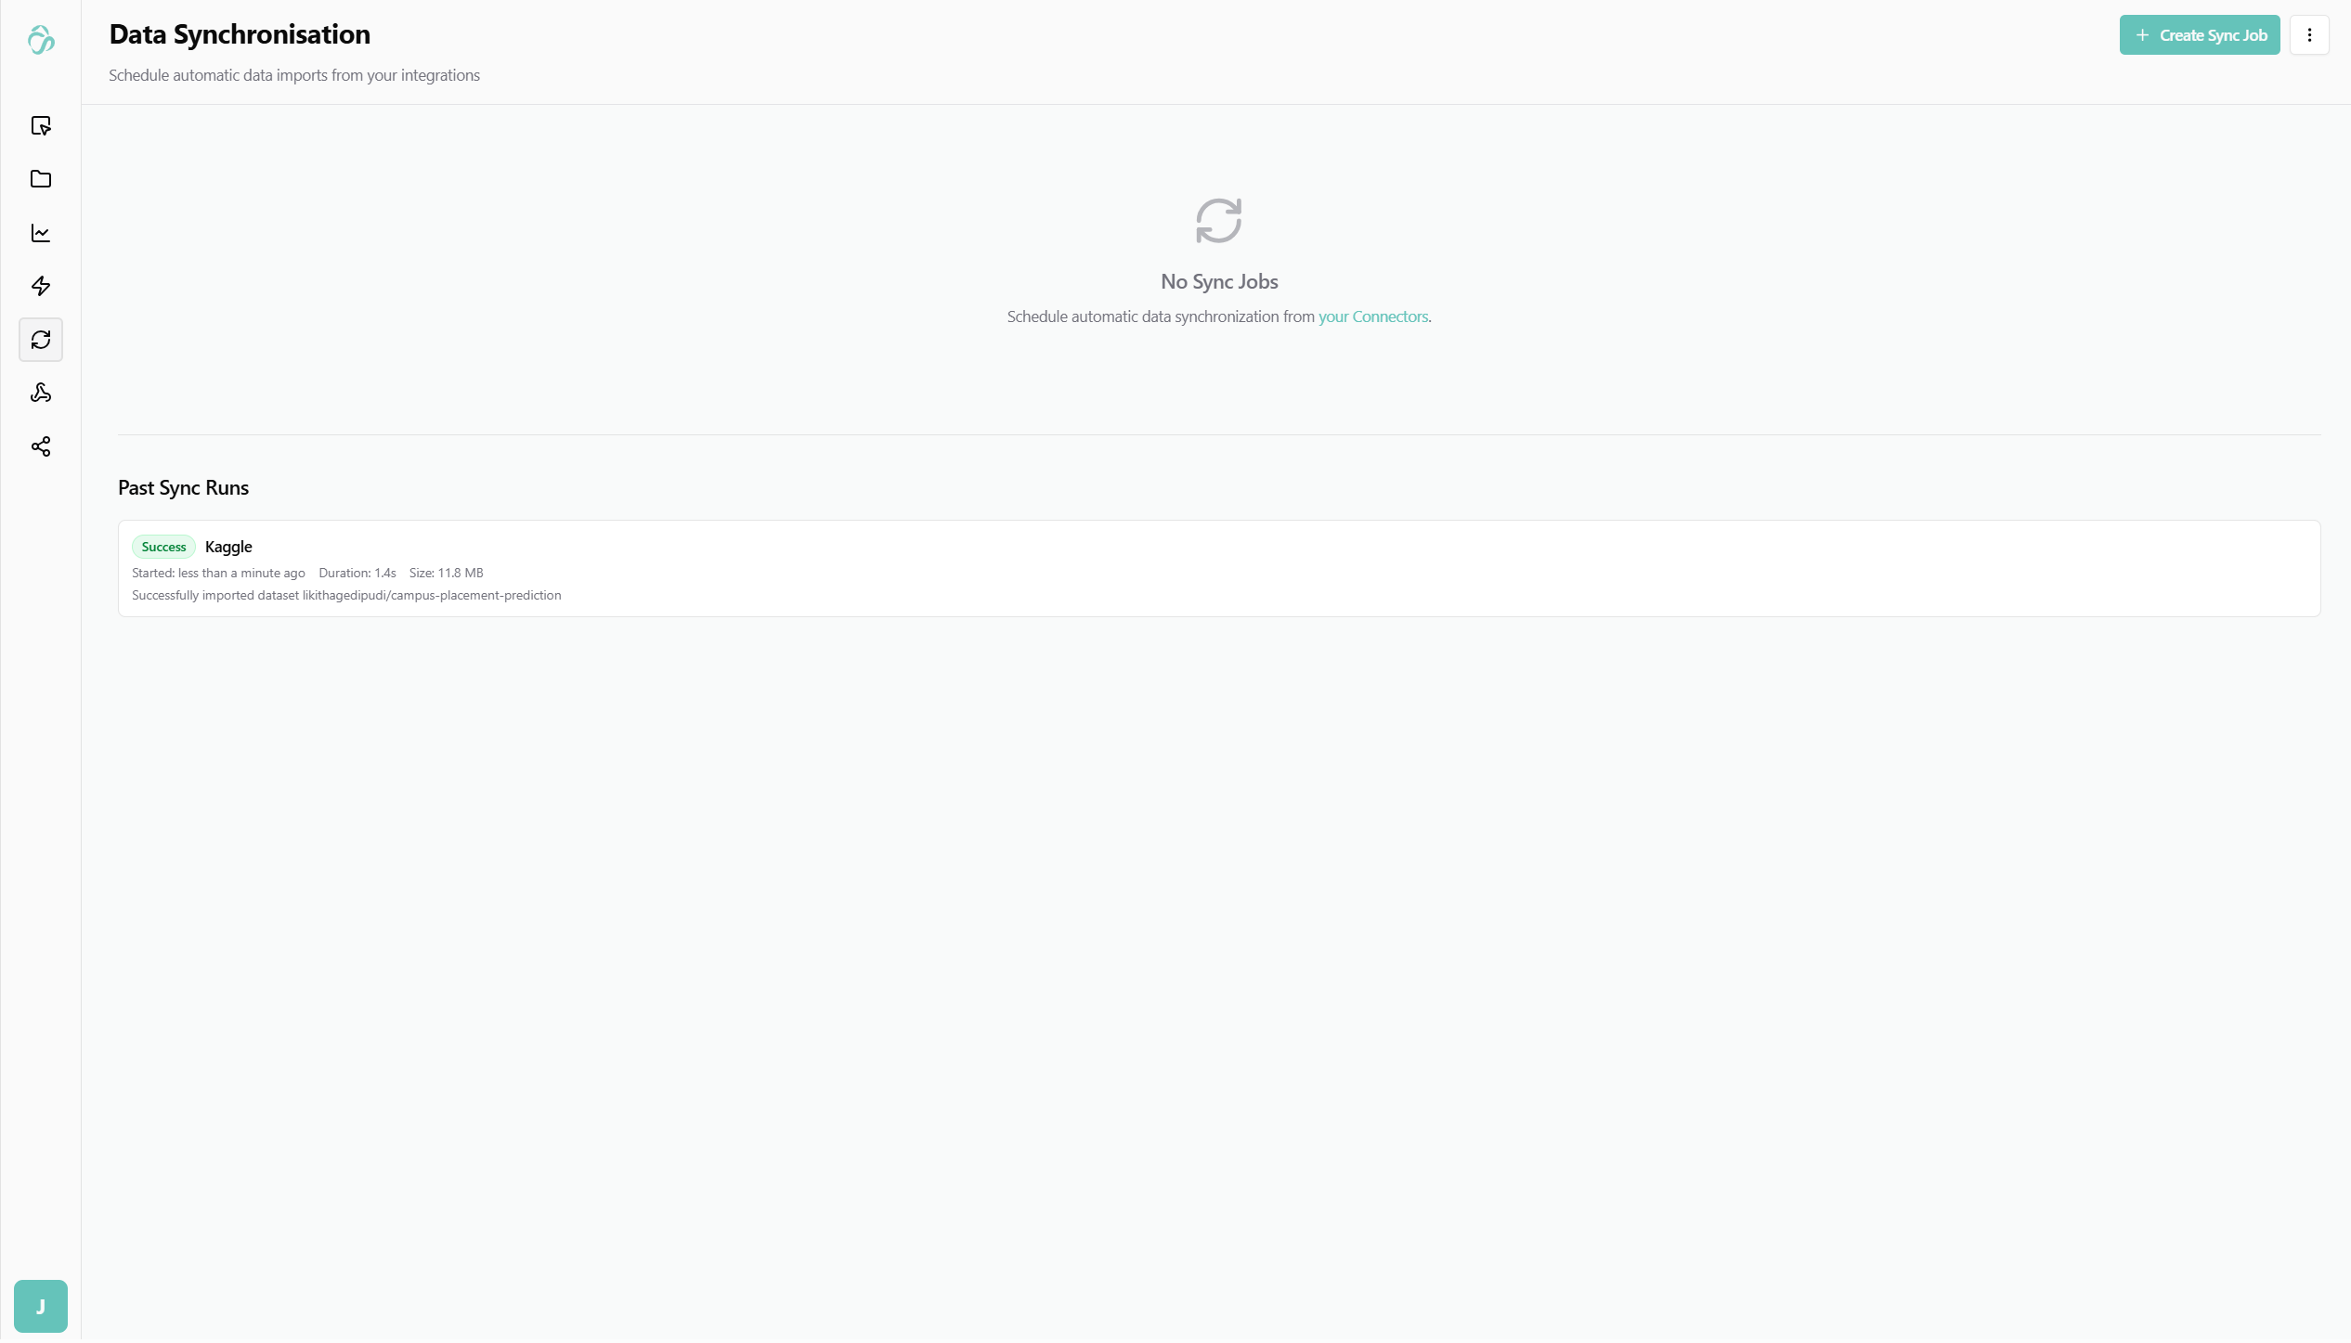The height and width of the screenshot is (1343, 2351).
Task: Click the Past Sync Runs heading
Action: point(183,486)
